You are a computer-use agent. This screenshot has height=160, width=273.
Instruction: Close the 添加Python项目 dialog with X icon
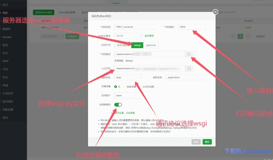215,12
